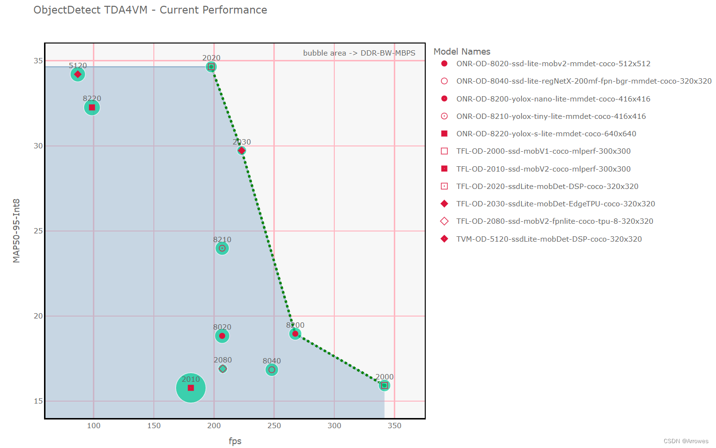
Task: Click the x-axis tick label 100
Action: pos(93,425)
